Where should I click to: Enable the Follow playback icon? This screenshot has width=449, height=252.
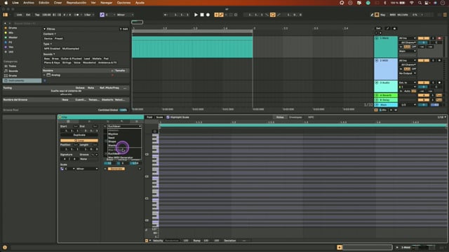pos(166,15)
